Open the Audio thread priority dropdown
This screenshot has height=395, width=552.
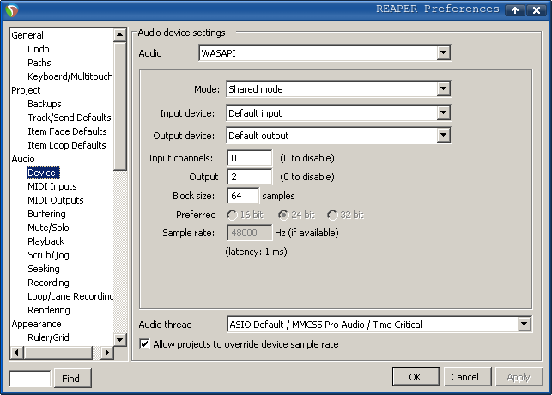point(379,325)
